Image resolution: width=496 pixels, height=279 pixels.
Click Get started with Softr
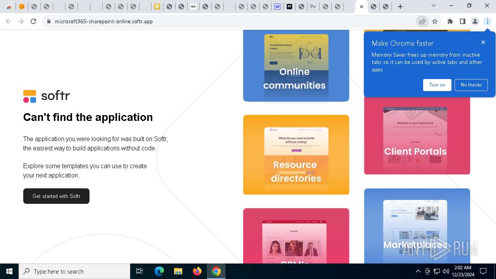56,196
